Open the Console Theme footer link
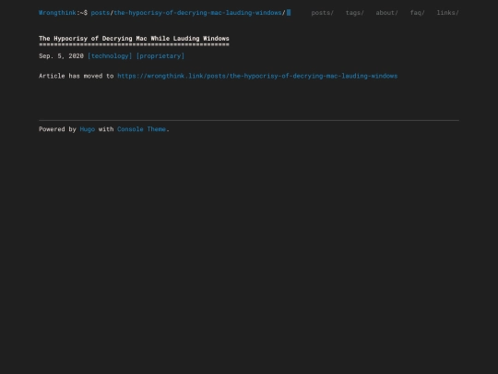 (141, 129)
